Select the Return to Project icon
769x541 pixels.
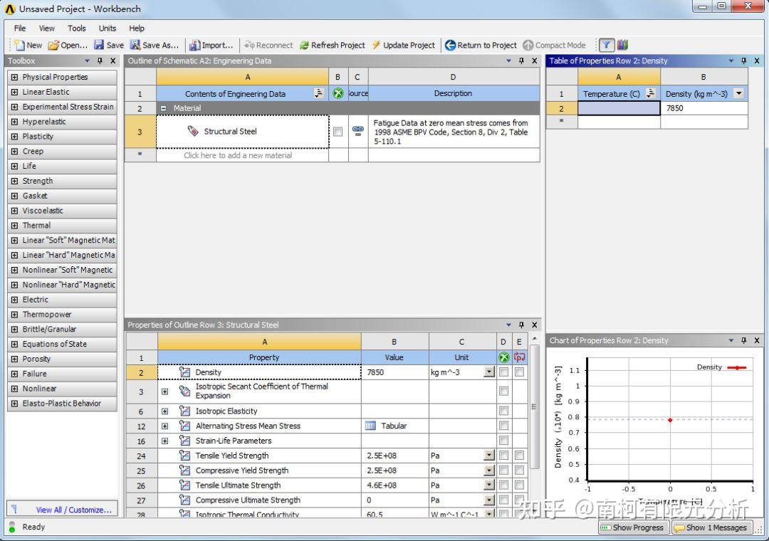451,44
